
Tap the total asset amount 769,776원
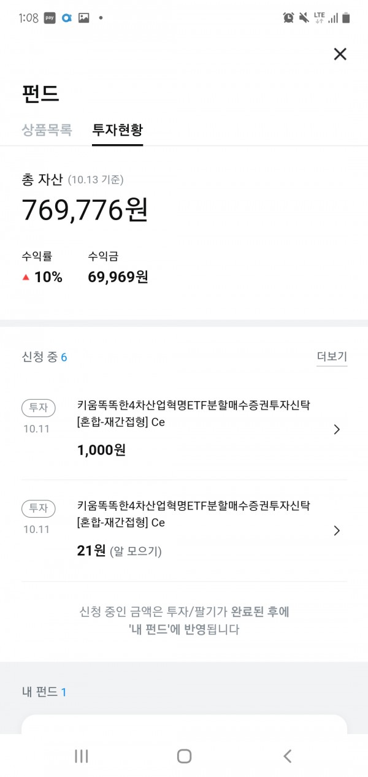point(85,210)
